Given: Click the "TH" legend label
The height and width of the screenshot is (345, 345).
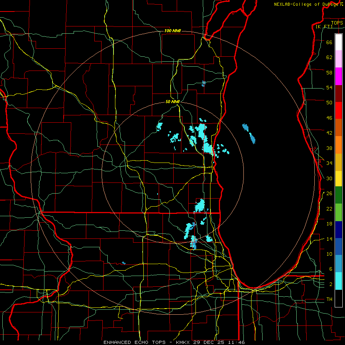Looking at the screenshot, I should click(329, 299).
